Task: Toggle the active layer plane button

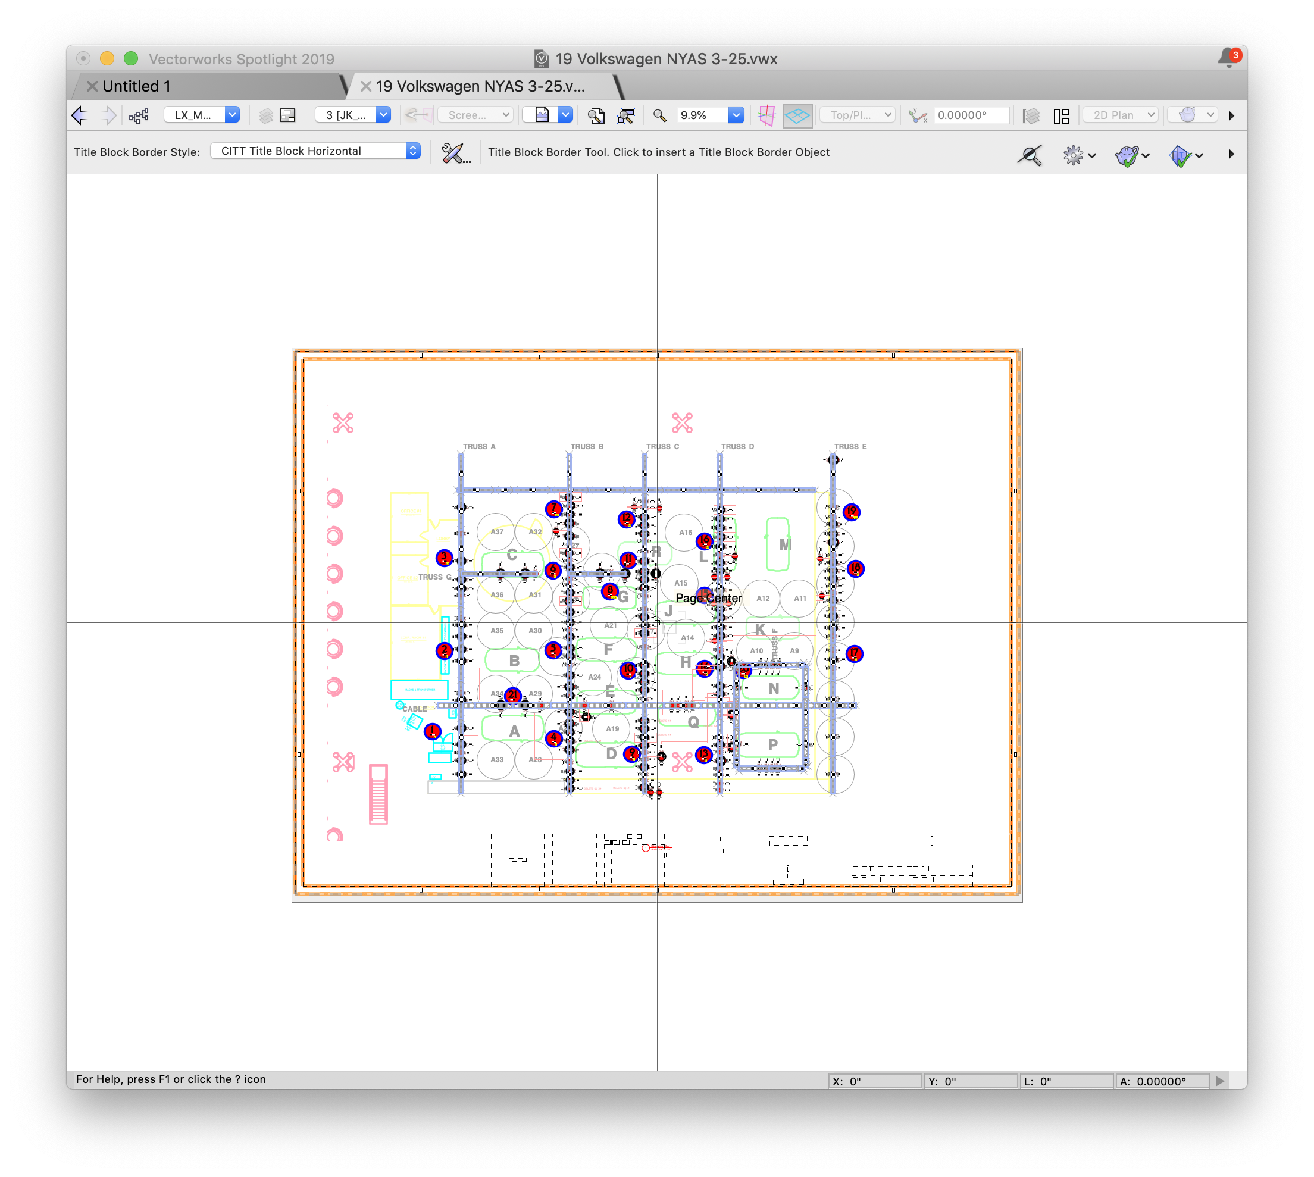Action: pos(797,115)
